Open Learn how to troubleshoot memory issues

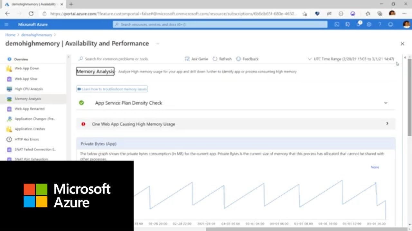112,89
